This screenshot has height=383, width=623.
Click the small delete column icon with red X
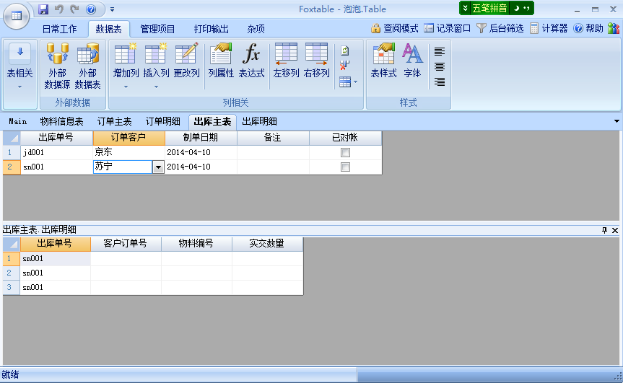[345, 66]
